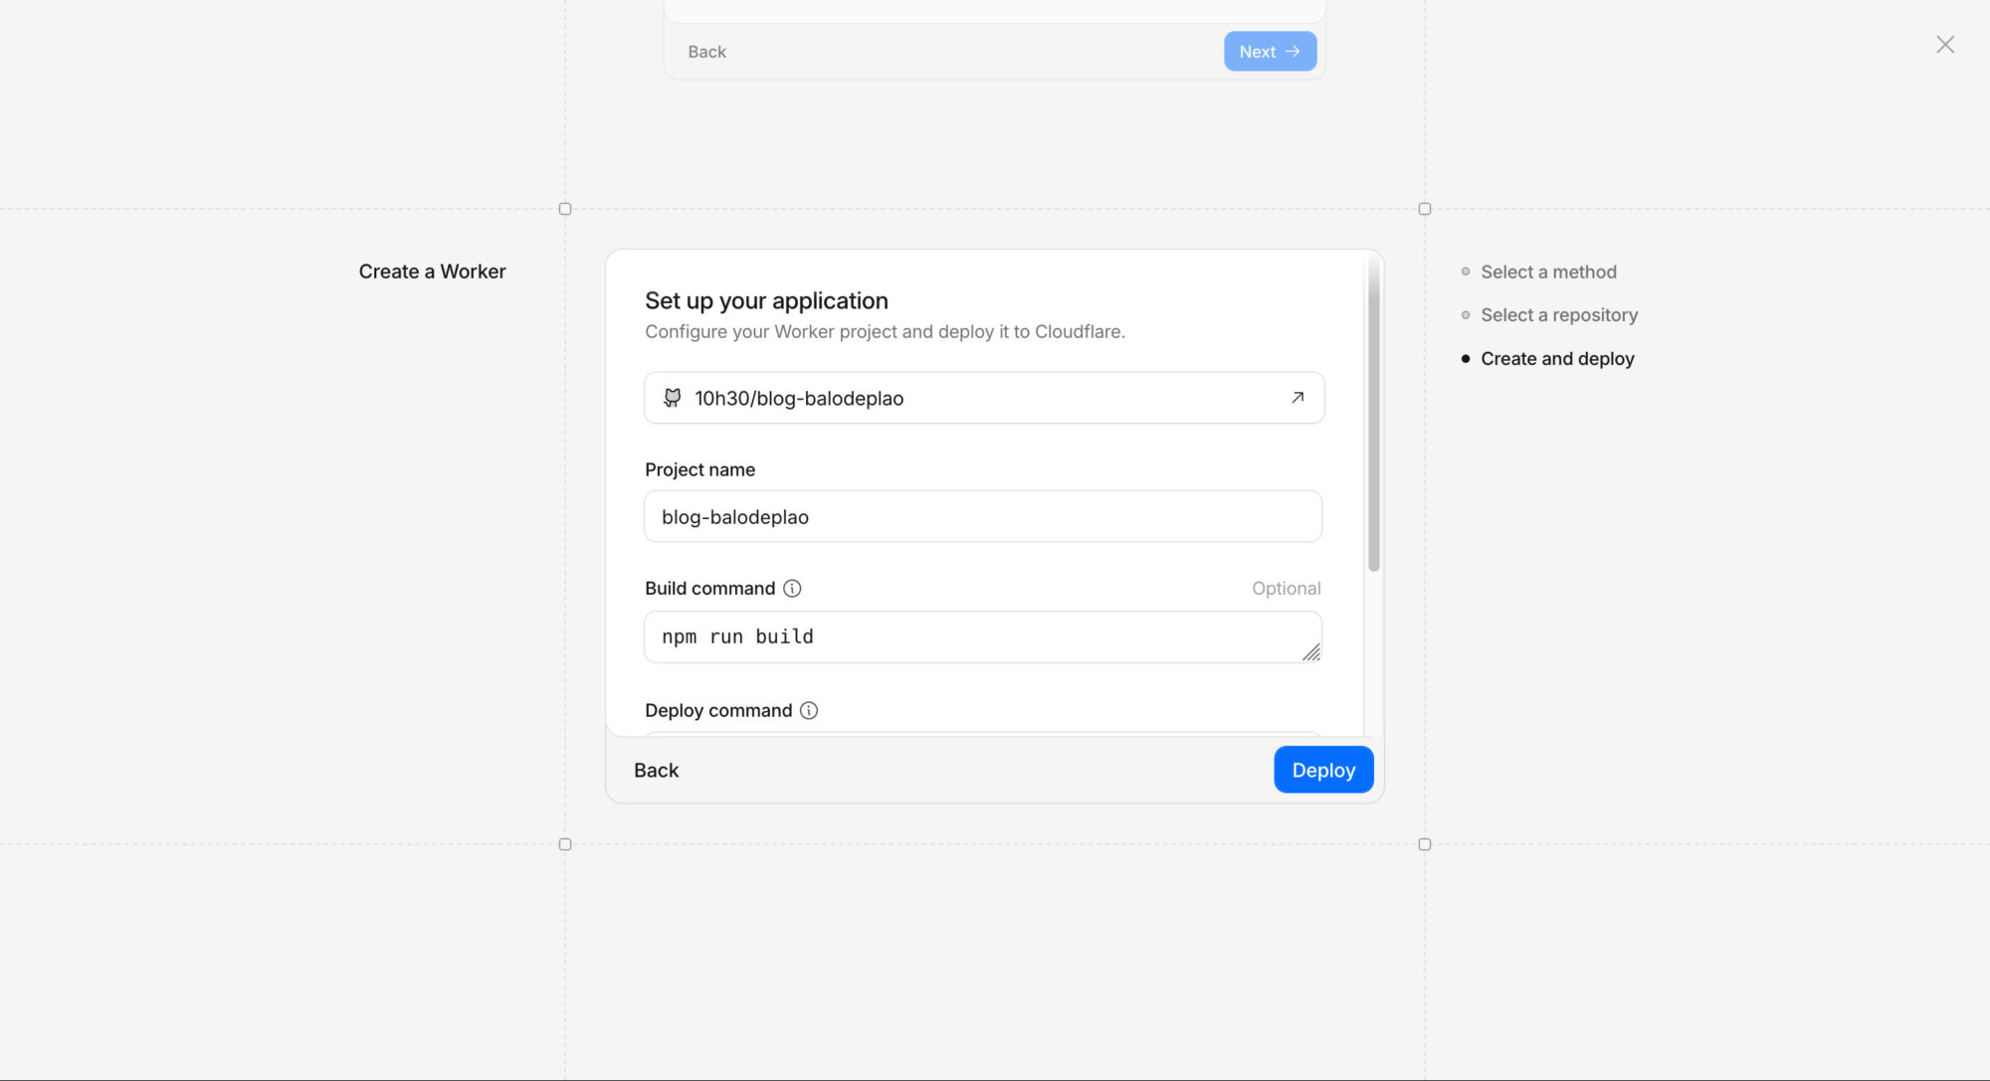Click the Build command textarea resize handle
This screenshot has width=1990, height=1081.
[1311, 652]
